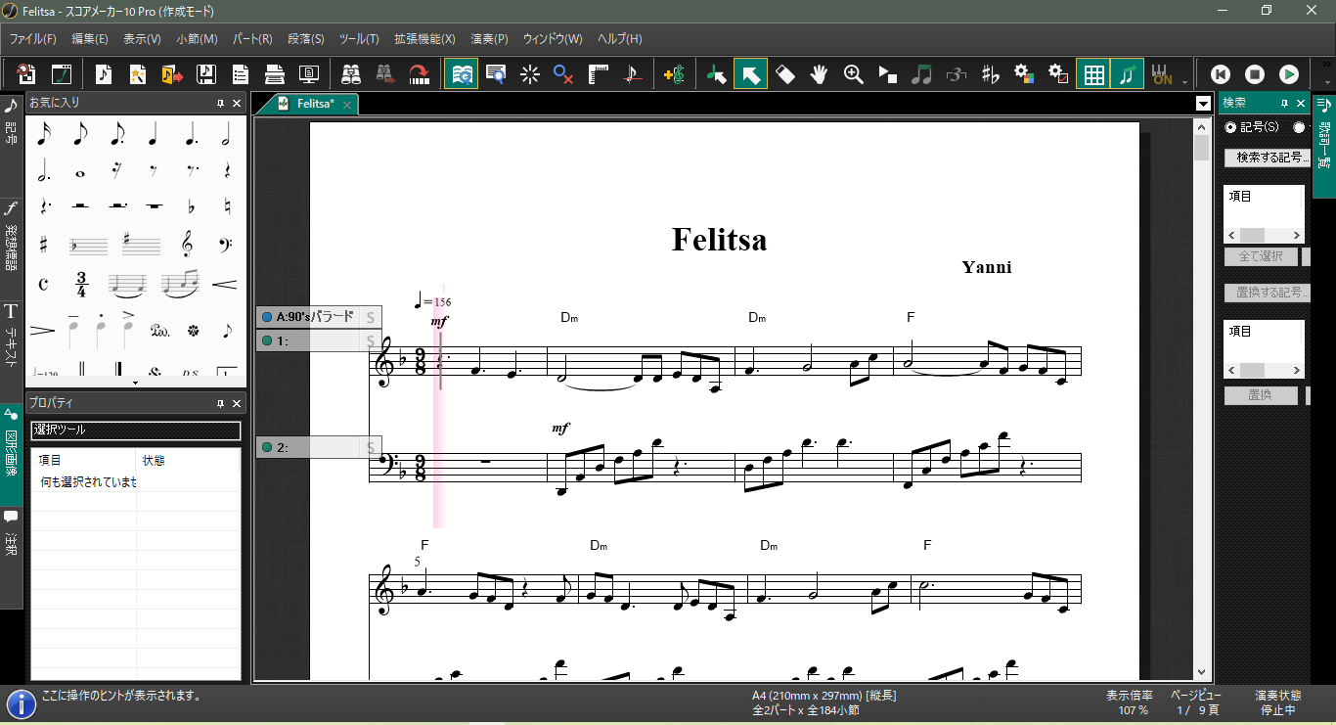Pick the sharp accidental symbol

pyautogui.click(x=43, y=244)
